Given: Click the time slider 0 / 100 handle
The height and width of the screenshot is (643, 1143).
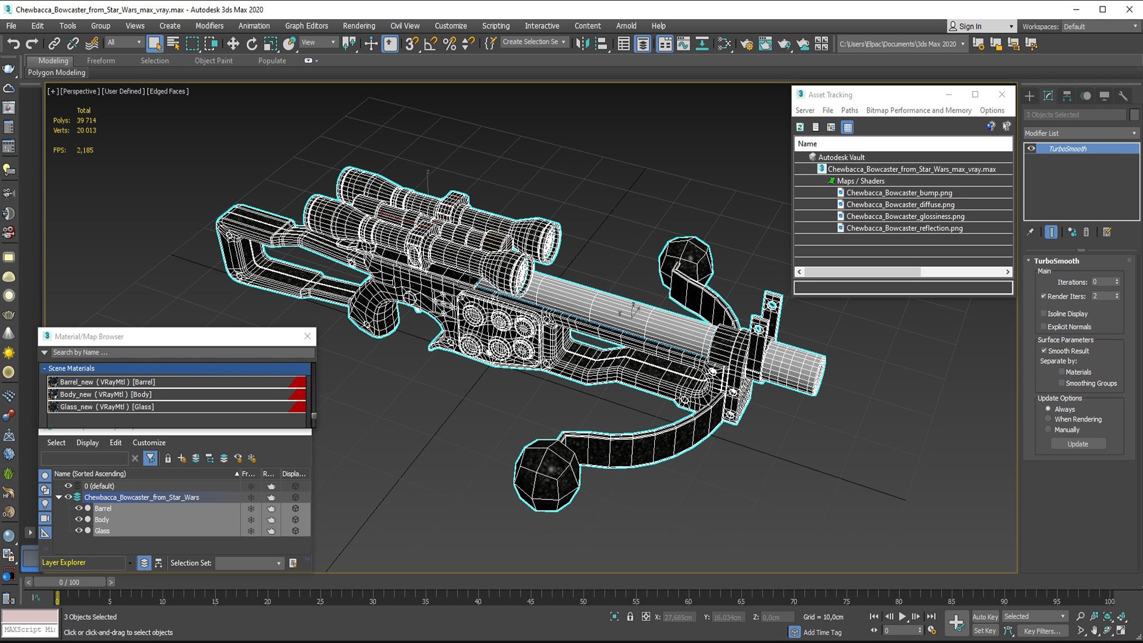Looking at the screenshot, I should click(x=69, y=582).
